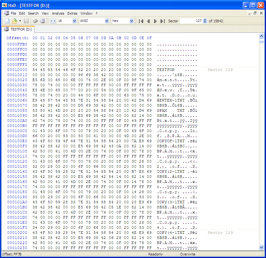
Task: Click the Offset(h) column header
Action: 17,38
